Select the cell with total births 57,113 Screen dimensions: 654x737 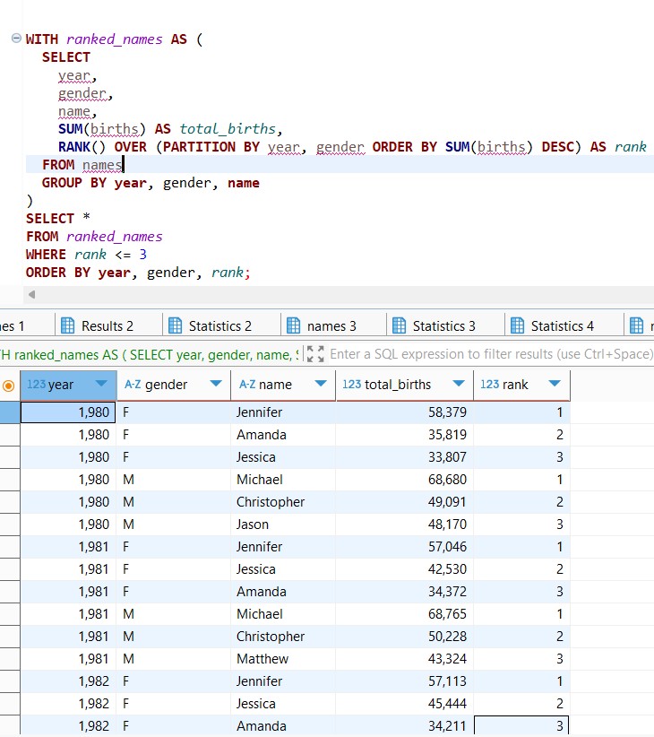pyautogui.click(x=405, y=681)
